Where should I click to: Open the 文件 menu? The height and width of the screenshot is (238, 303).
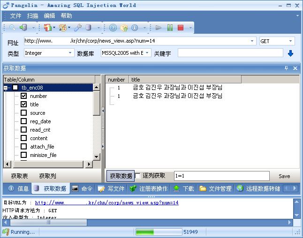[15, 15]
